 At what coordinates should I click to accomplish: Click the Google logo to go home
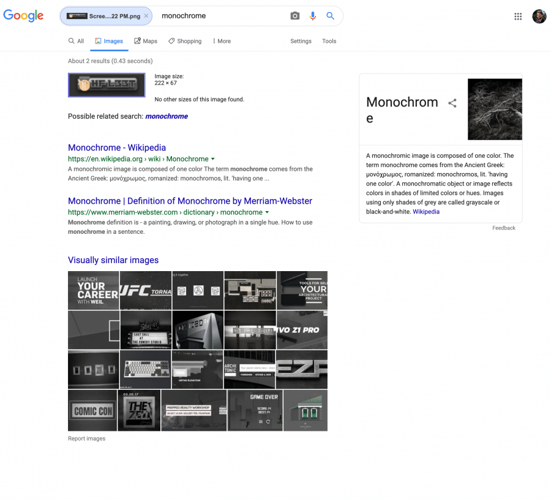pos(23,16)
